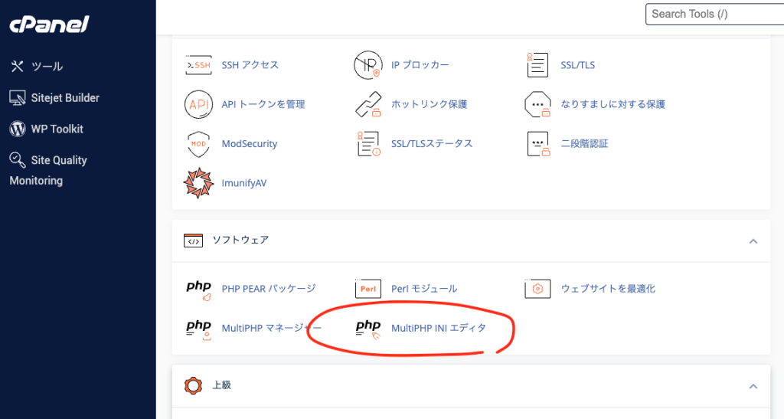Screen dimensions: 784x419
Task: Click the SSL/TLS certificate icon
Action: click(x=538, y=65)
